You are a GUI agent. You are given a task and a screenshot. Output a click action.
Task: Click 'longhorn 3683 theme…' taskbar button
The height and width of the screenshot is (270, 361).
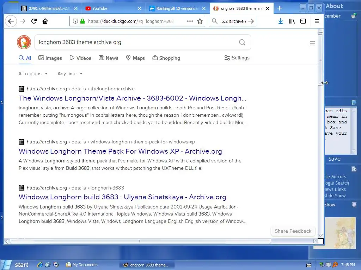pos(147,265)
